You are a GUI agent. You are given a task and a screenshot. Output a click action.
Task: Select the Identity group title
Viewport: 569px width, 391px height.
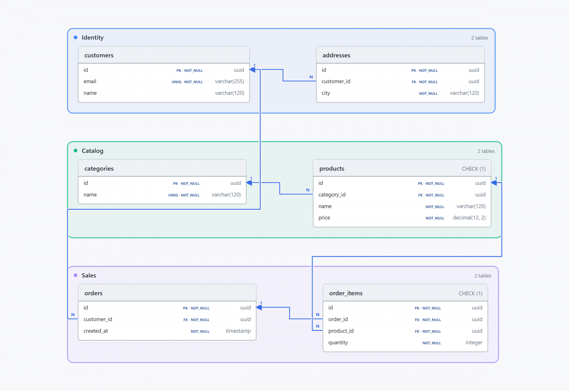(x=93, y=38)
